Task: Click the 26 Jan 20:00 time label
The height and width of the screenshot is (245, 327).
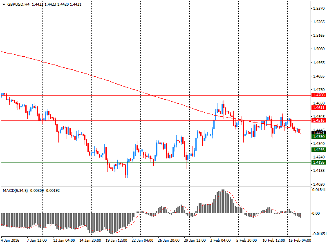Action: 169,241
